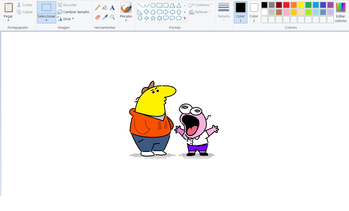Click Copiar to copy selection
Screen dimensions: 349x211
coord(24,12)
